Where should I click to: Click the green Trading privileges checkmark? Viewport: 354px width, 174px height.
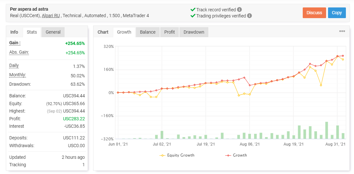[x=193, y=16]
